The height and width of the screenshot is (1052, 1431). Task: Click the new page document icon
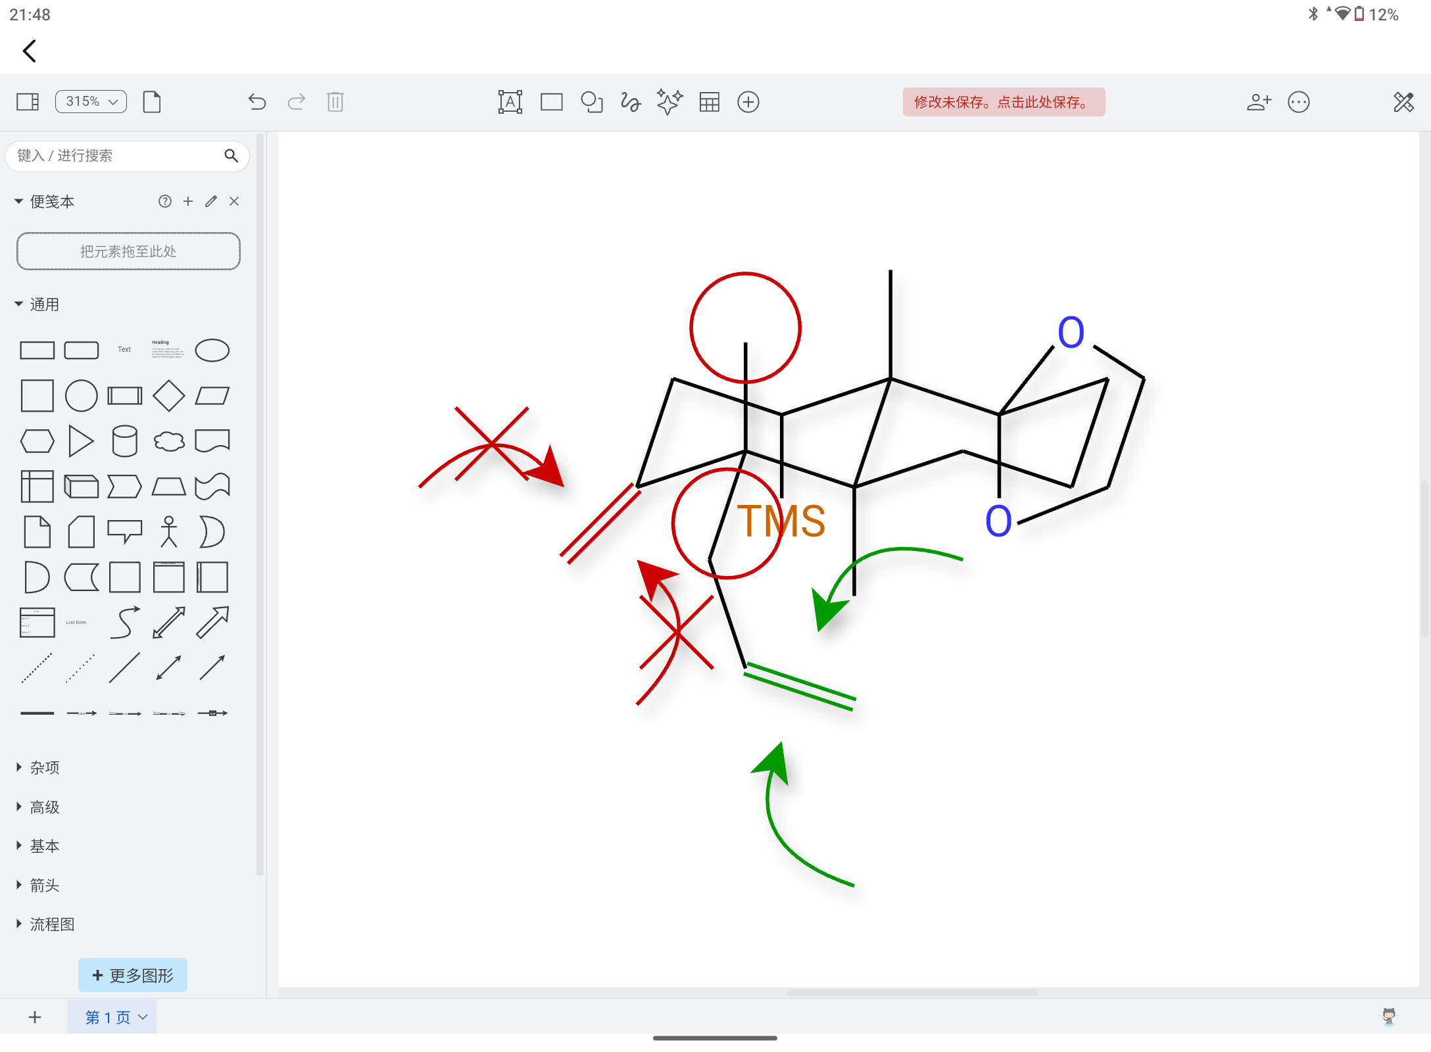click(152, 102)
